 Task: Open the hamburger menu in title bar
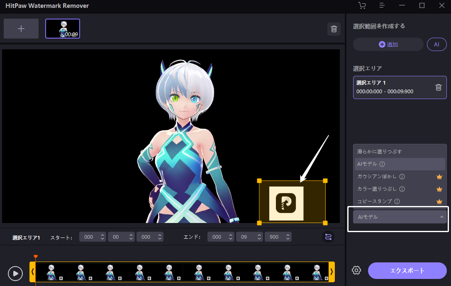point(382,5)
